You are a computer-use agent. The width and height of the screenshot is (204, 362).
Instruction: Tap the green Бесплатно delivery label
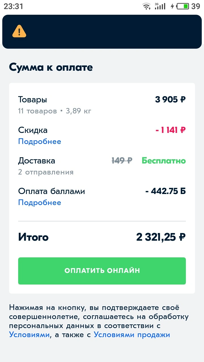coord(164,161)
